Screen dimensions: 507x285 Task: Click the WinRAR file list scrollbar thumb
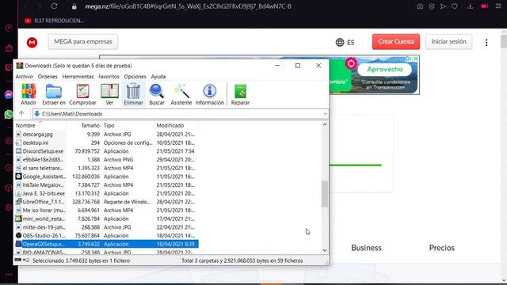[325, 194]
